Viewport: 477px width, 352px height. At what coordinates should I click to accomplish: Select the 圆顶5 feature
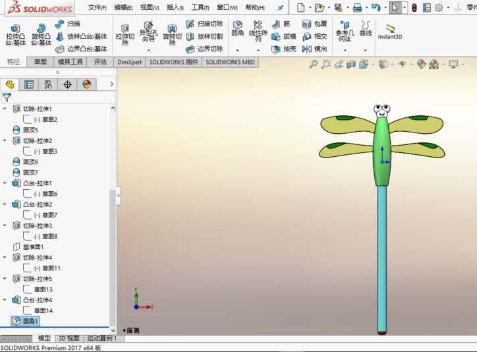pyautogui.click(x=26, y=130)
